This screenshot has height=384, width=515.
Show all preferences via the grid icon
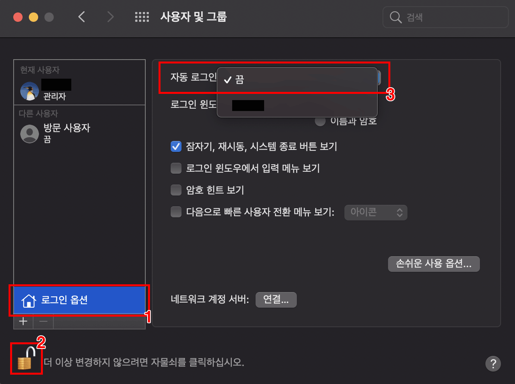[142, 17]
